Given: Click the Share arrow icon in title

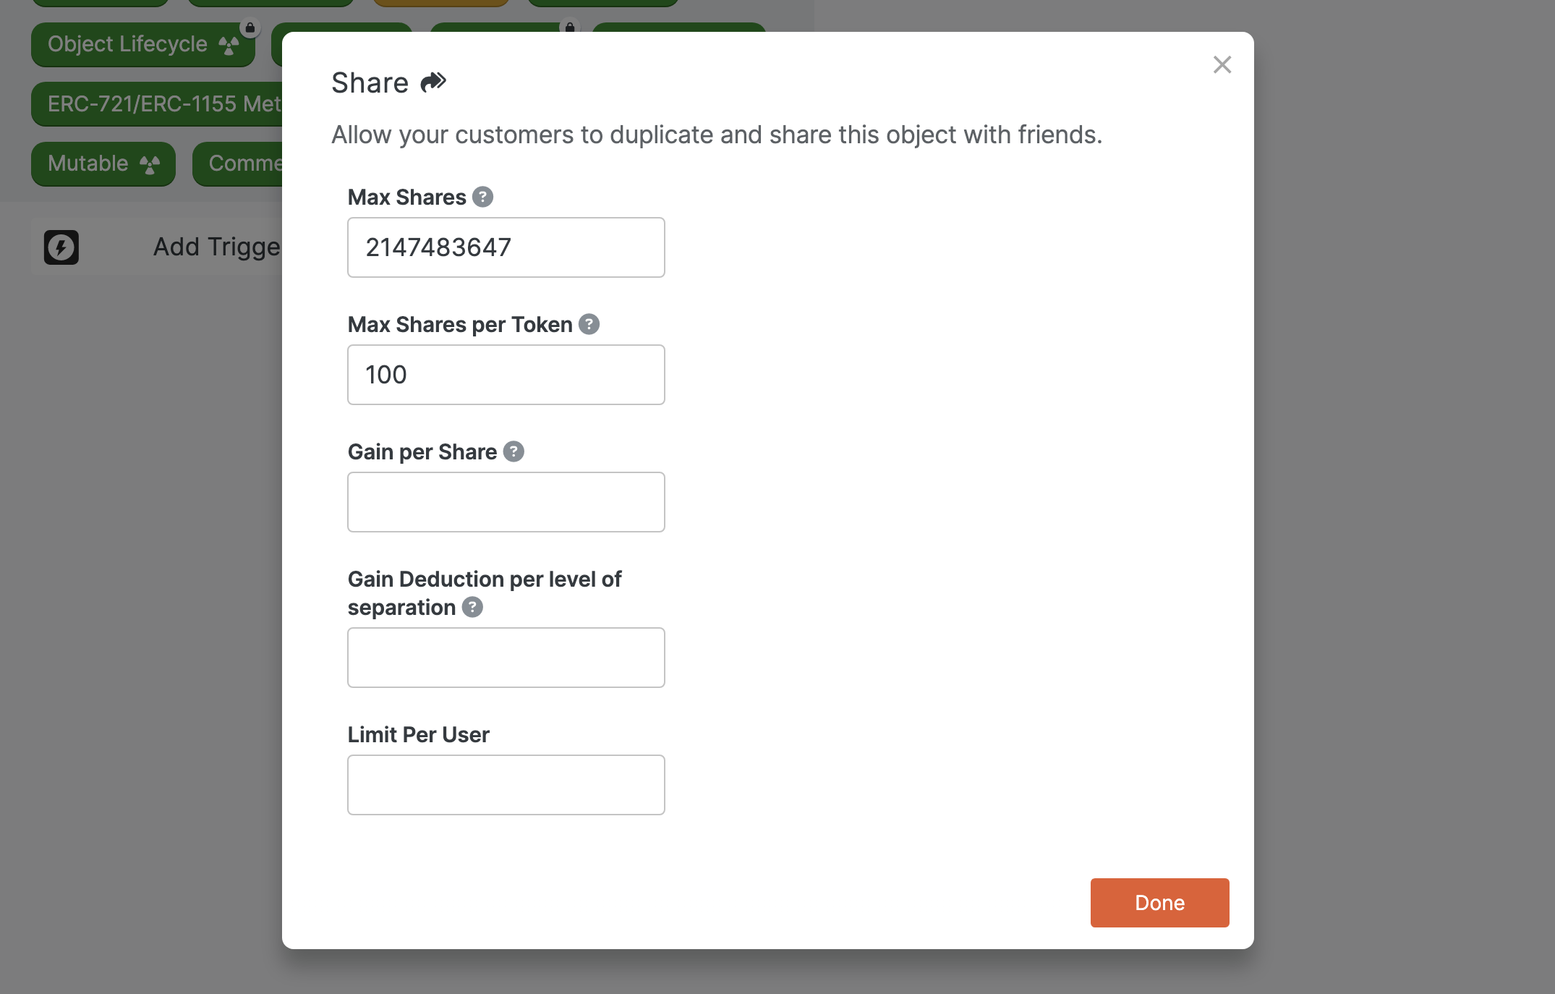Looking at the screenshot, I should tap(433, 82).
